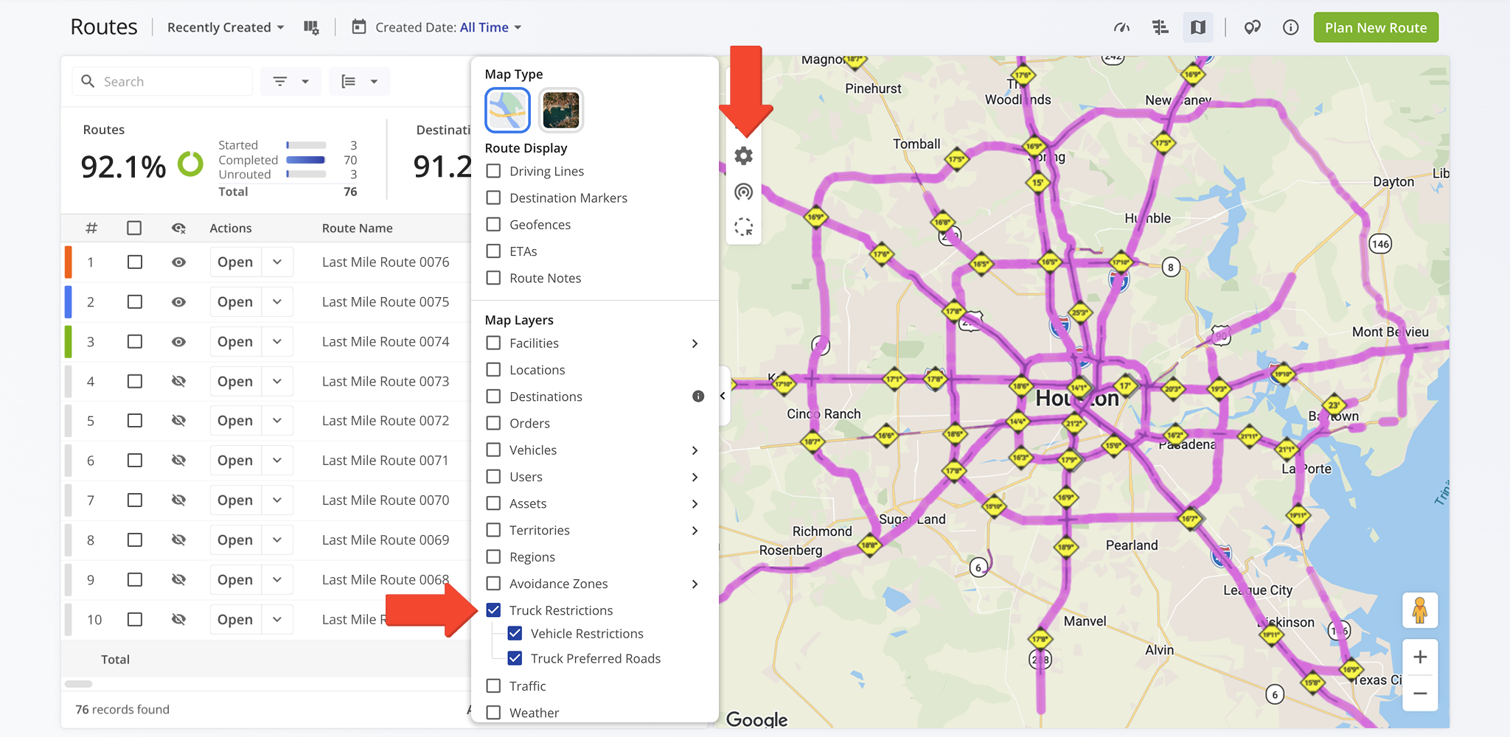This screenshot has width=1510, height=737.
Task: Expand the Avoidance Zones submenu arrow
Action: 695,584
